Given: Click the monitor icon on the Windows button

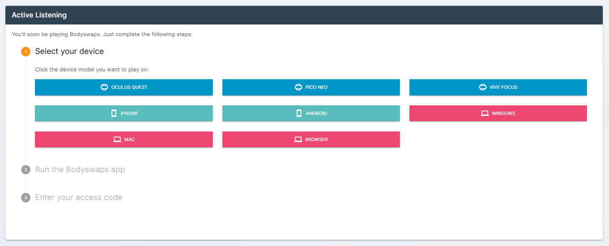Looking at the screenshot, I should (485, 113).
